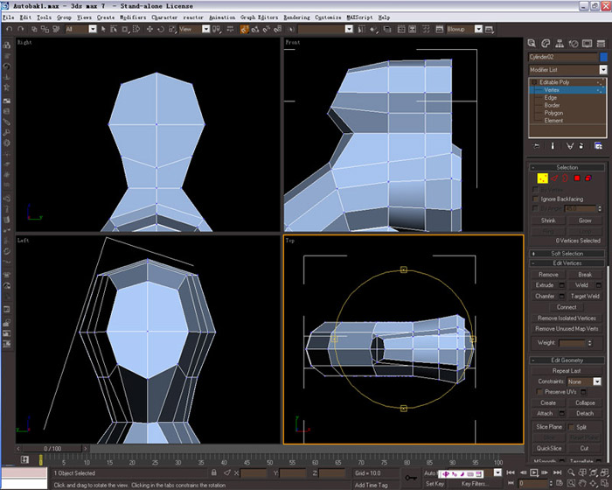
Task: Click Pan hand icon in viewport controls
Action: pos(582,484)
